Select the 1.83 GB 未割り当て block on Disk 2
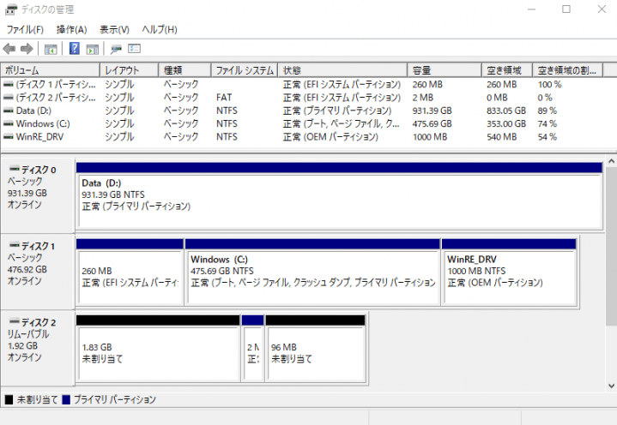The height and width of the screenshot is (425, 617). coord(158,349)
